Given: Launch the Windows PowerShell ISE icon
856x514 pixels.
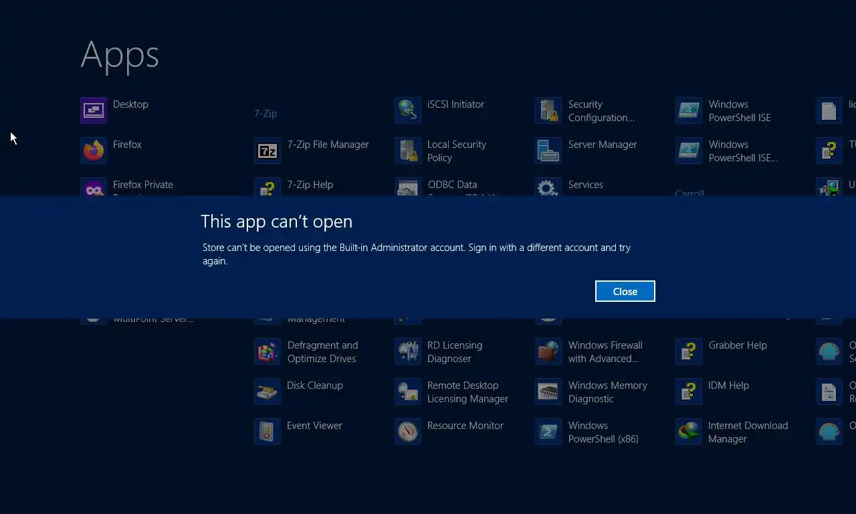Looking at the screenshot, I should tap(689, 110).
